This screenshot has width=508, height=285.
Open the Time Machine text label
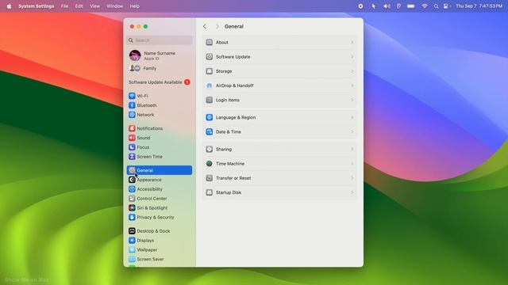coord(230,164)
